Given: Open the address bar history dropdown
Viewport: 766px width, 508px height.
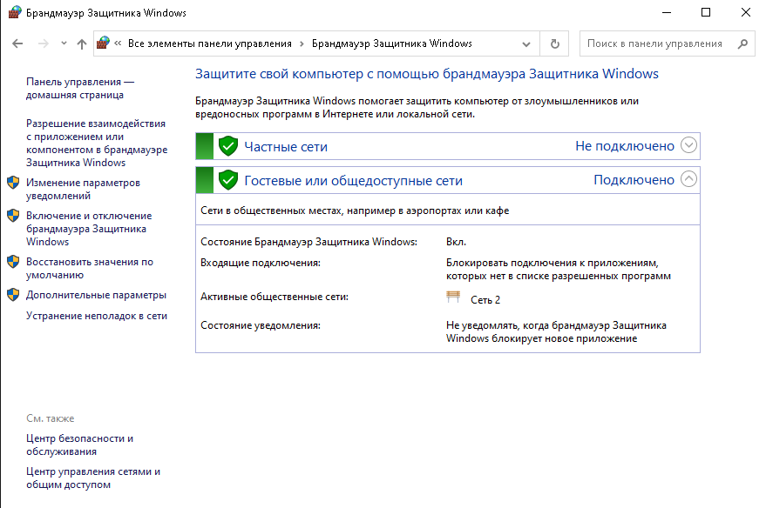Looking at the screenshot, I should (x=526, y=43).
